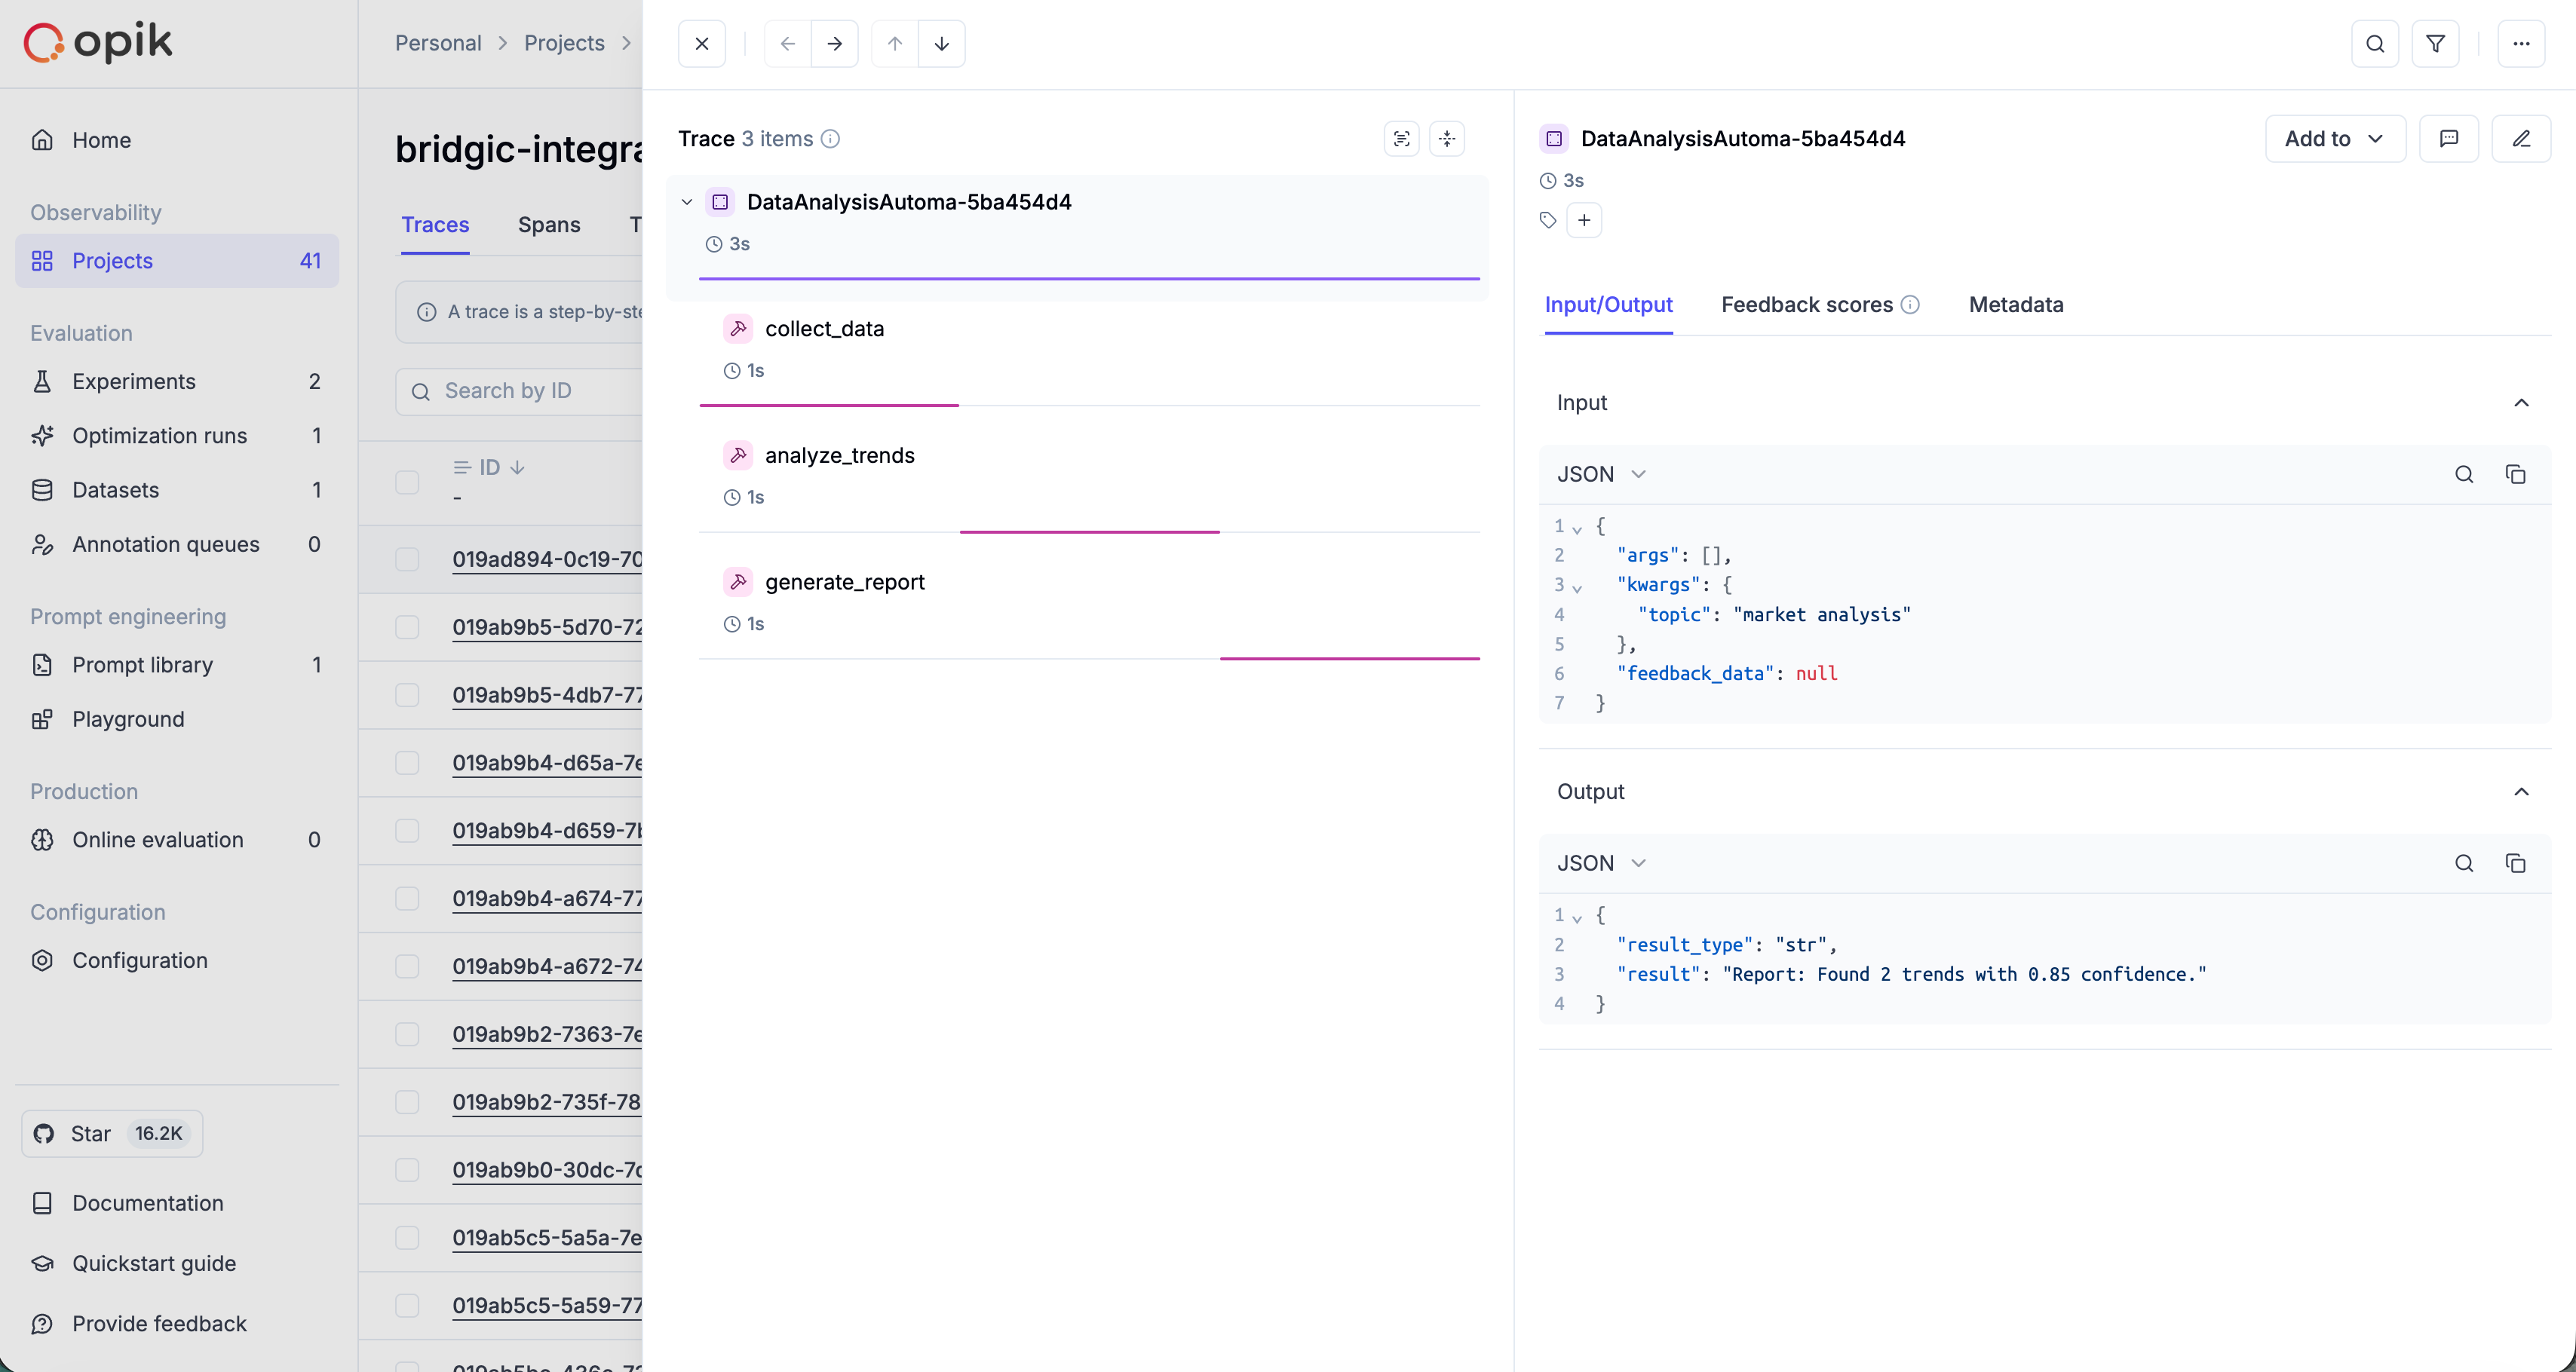
Task: Open the filters icon next to search
Action: (2436, 43)
